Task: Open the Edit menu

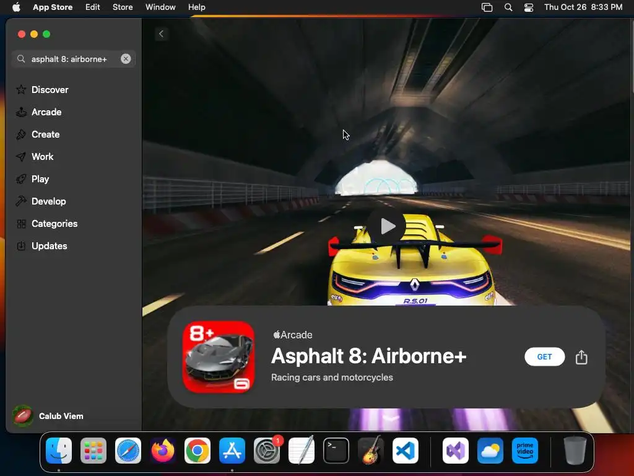Action: [93, 7]
